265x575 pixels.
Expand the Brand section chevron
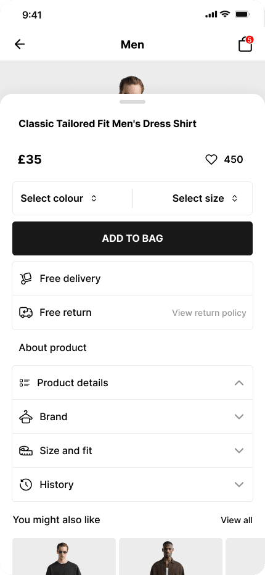click(239, 416)
